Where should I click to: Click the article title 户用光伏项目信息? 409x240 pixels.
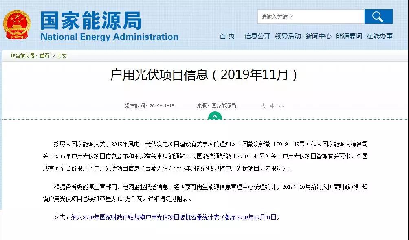[204, 75]
